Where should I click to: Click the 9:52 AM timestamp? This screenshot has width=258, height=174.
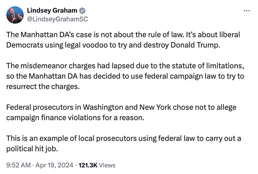point(18,165)
